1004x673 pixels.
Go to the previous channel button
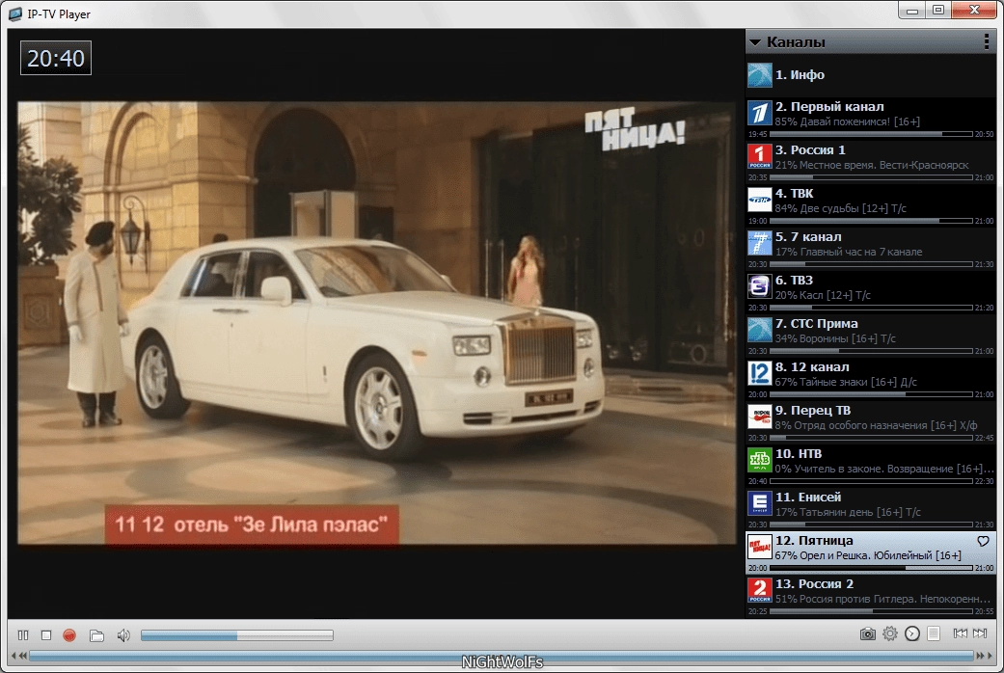tap(960, 633)
